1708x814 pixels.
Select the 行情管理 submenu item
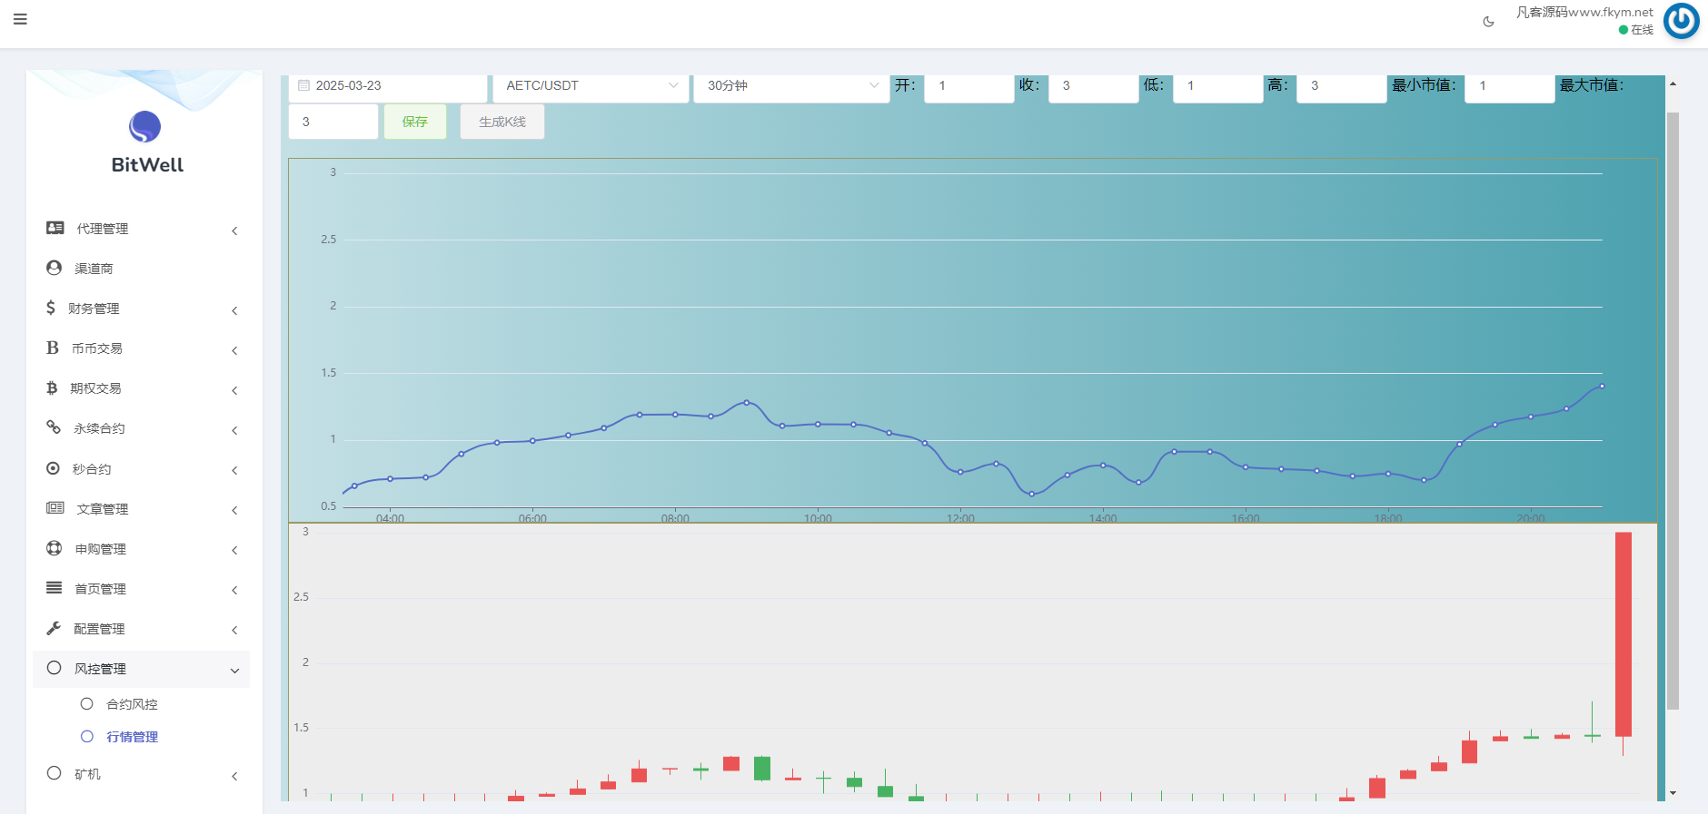132,737
